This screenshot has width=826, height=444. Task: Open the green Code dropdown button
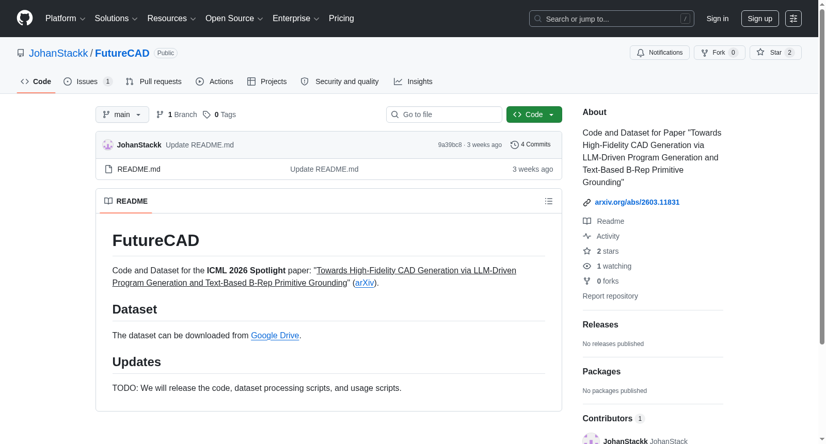click(x=534, y=114)
